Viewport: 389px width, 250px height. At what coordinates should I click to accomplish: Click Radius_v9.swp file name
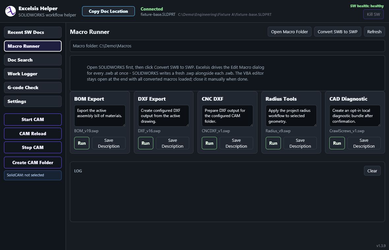click(x=278, y=131)
